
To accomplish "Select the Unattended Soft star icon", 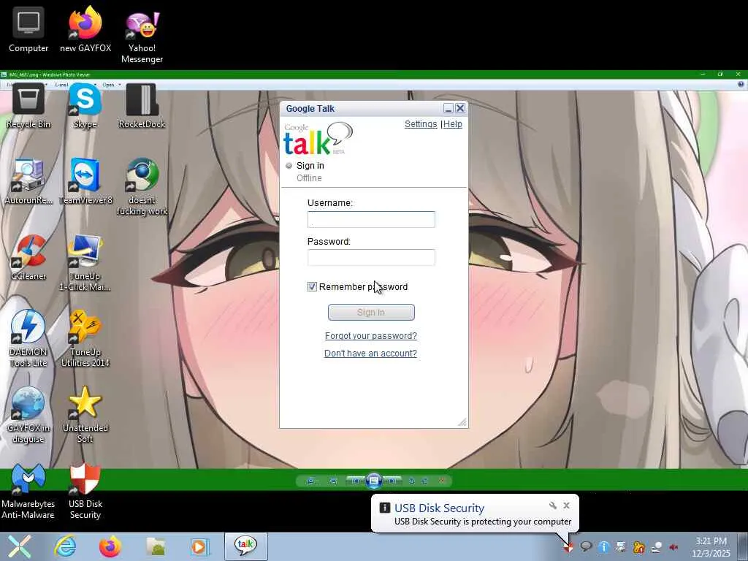I will point(85,415).
